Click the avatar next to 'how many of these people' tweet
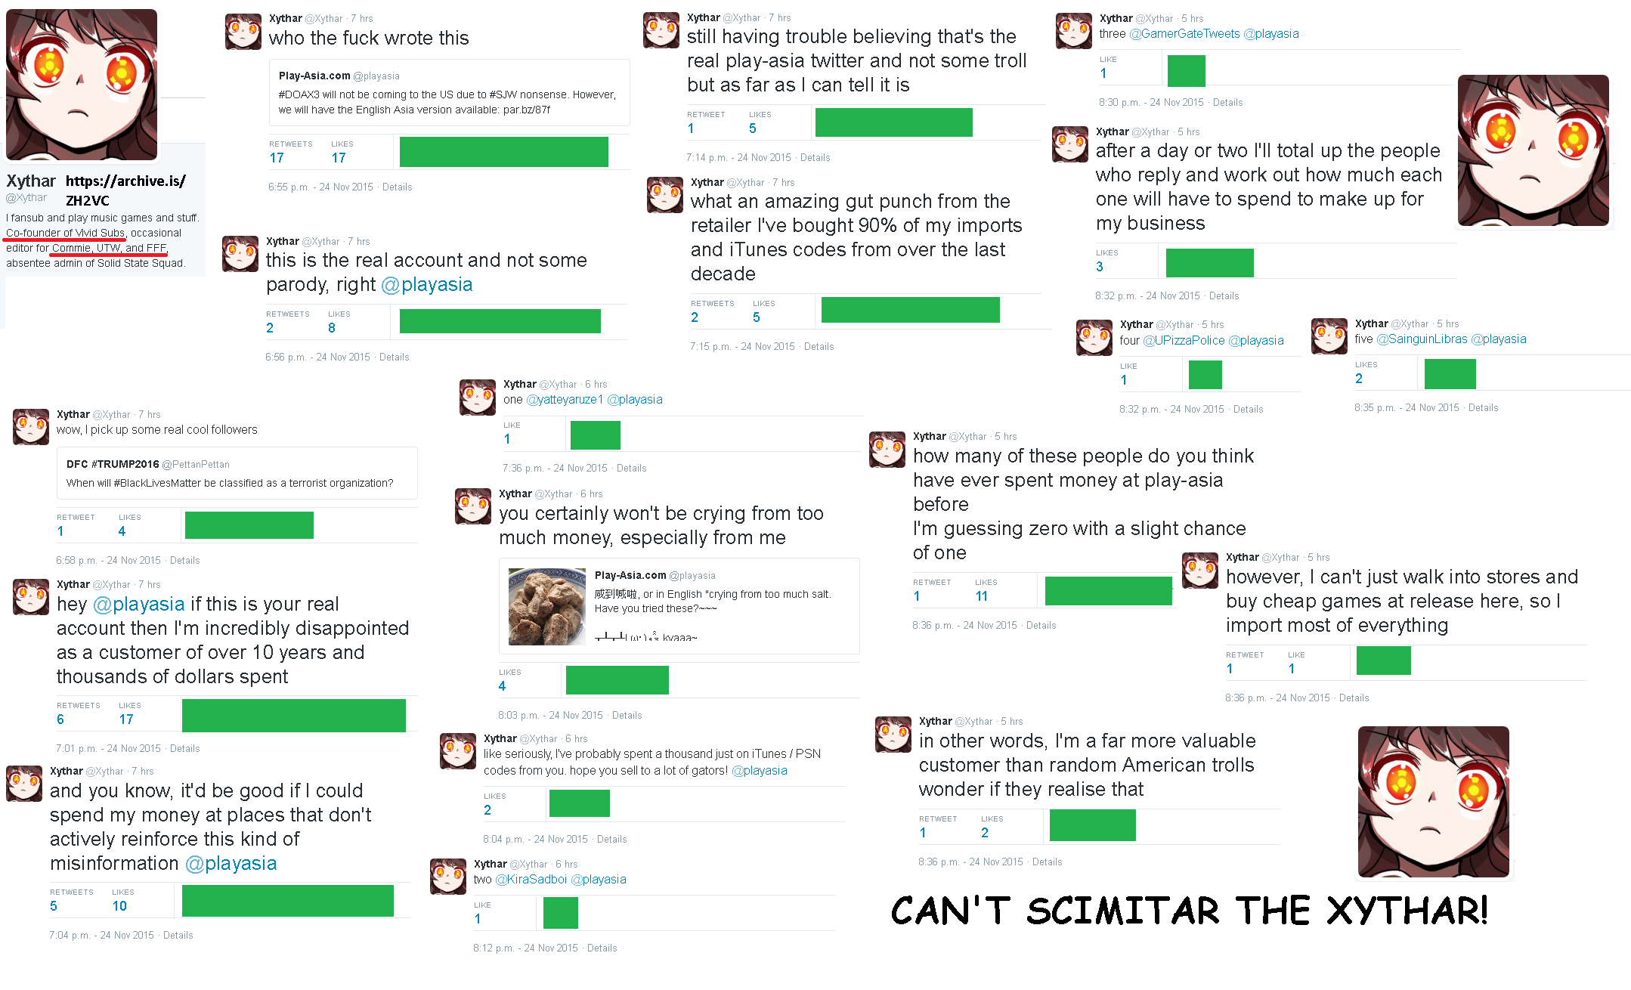1631x990 pixels. click(887, 450)
